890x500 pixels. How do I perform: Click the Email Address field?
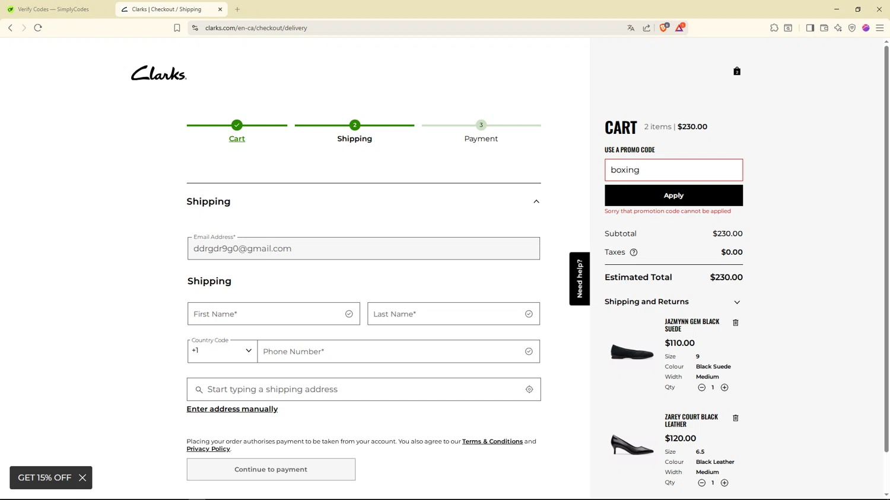point(364,249)
